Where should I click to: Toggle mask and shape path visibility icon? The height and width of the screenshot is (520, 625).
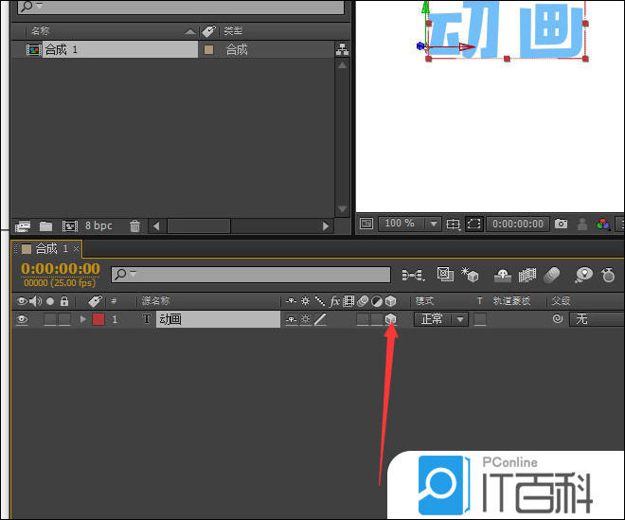click(x=473, y=224)
